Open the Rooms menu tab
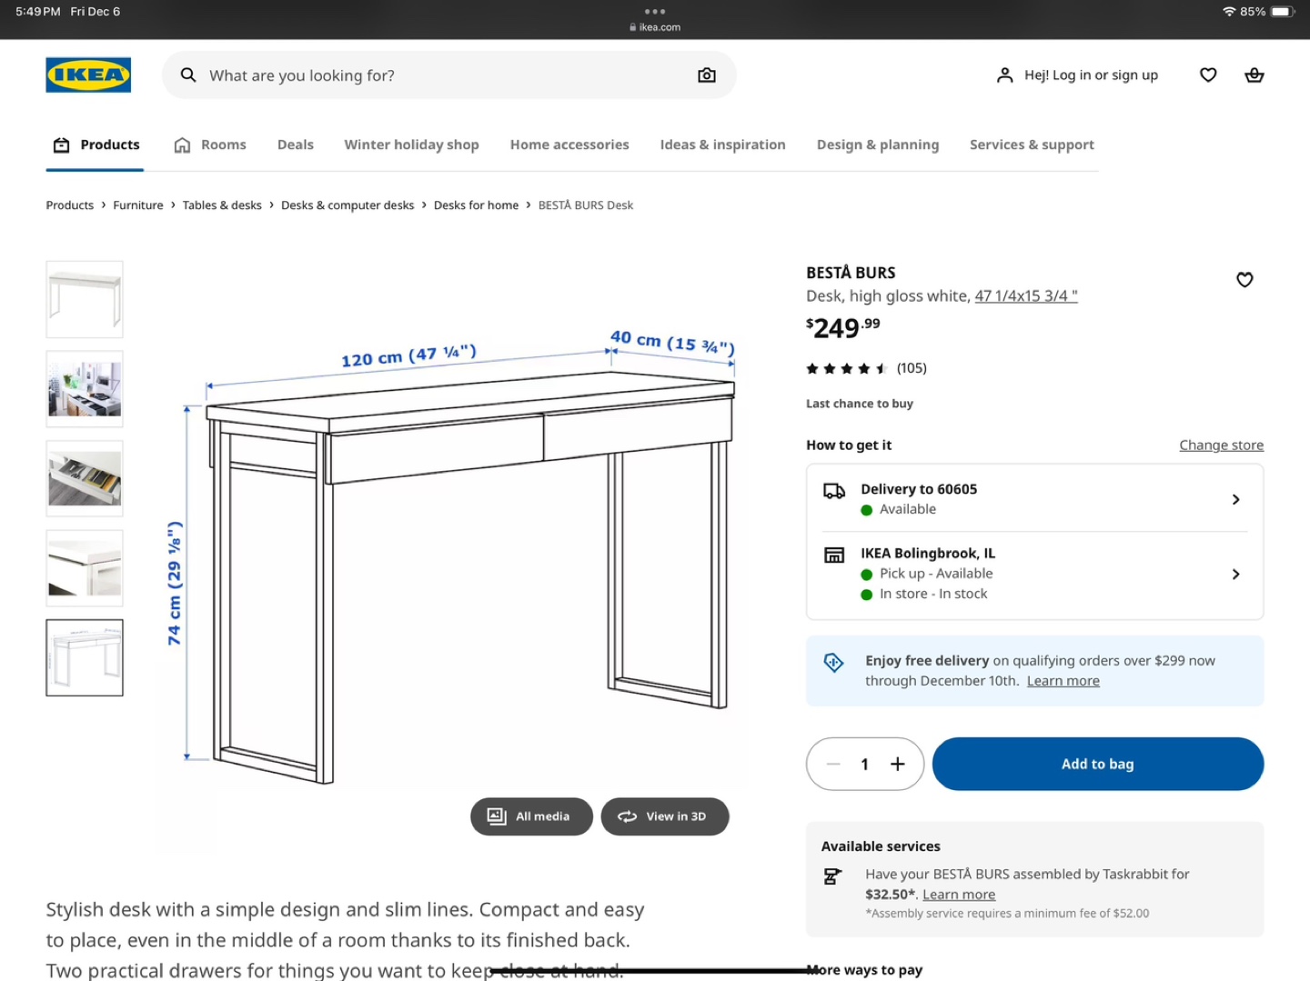Image resolution: width=1310 pixels, height=981 pixels. click(x=210, y=145)
